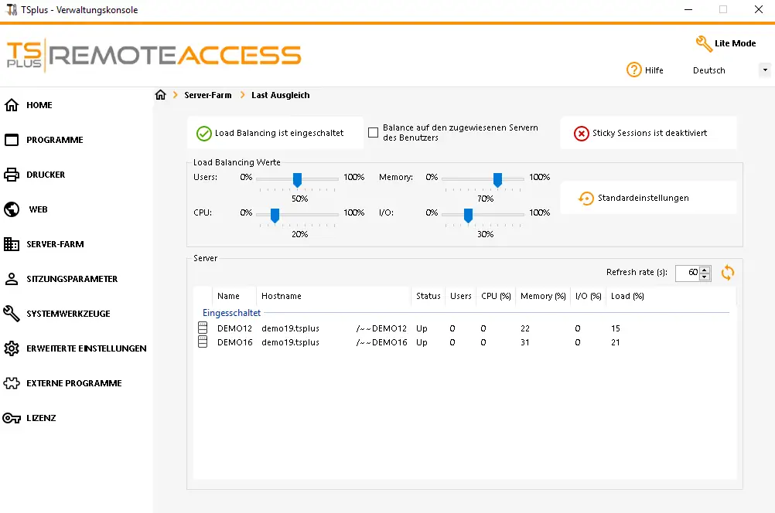The height and width of the screenshot is (513, 775).
Task: Toggle the Load Balancing ist eingeschaltet button
Action: pyautogui.click(x=275, y=133)
